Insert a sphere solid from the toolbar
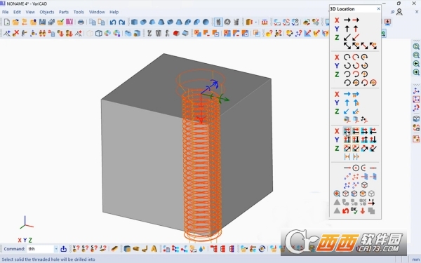Viewport: 421px width, 263px height. (206, 22)
